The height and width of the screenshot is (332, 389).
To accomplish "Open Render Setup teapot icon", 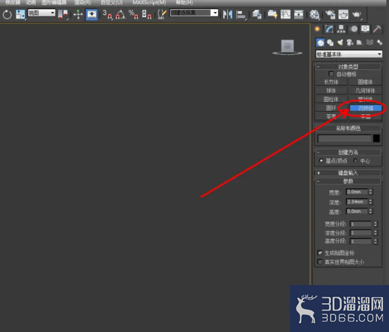I will (330, 15).
